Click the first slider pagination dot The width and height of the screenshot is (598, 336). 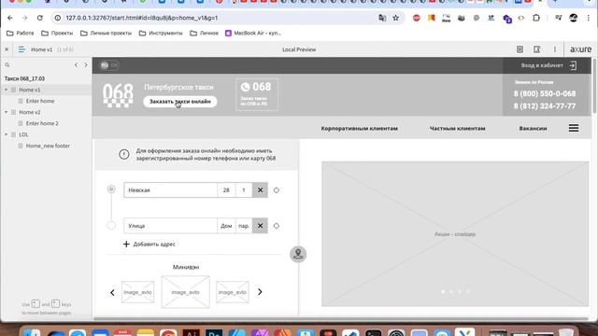pyautogui.click(x=443, y=291)
